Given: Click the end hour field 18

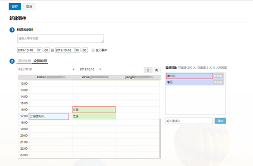Looking at the screenshot, I should [x=78, y=50].
